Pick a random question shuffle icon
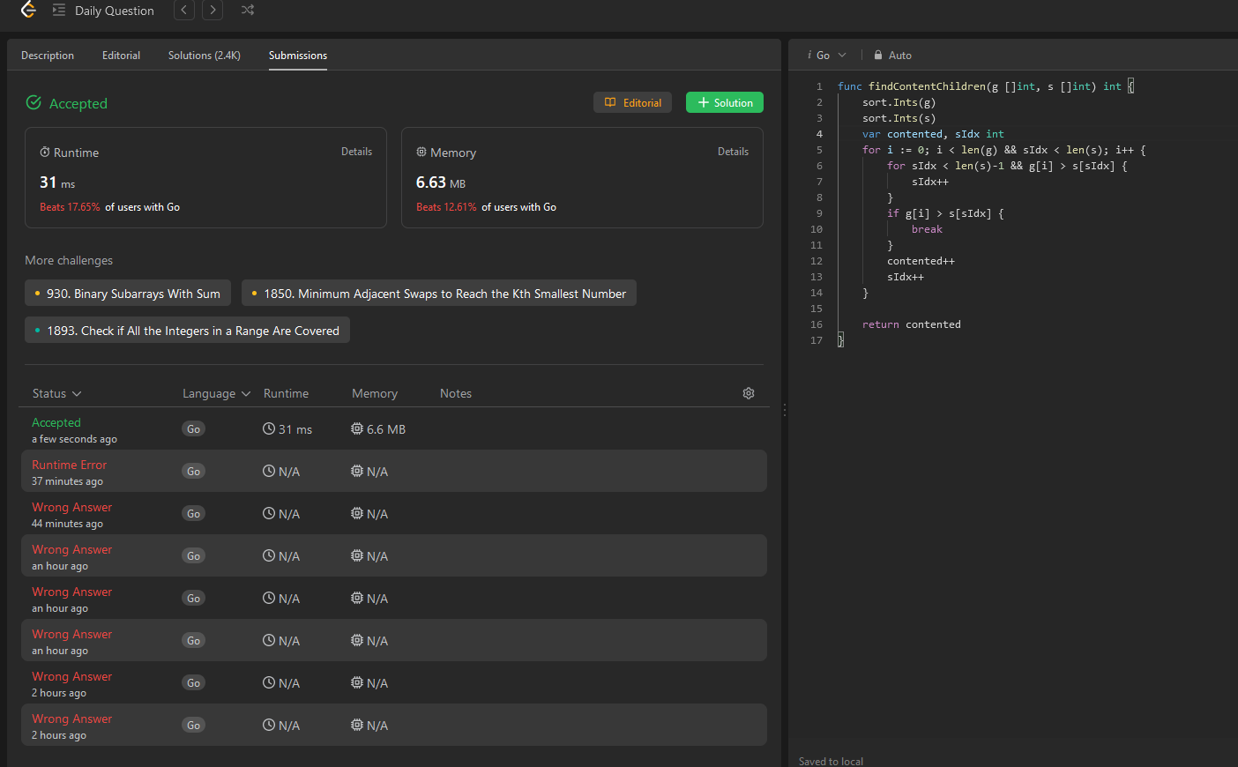This screenshot has width=1238, height=767. tap(248, 10)
